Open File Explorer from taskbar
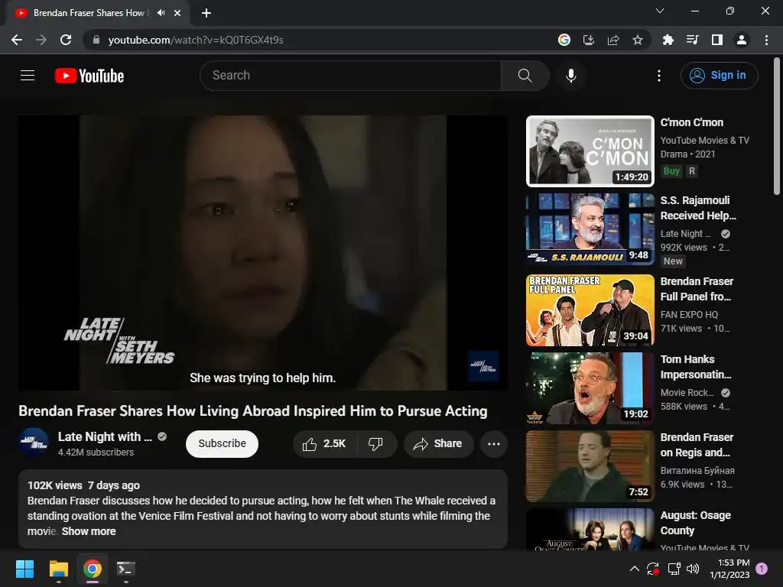783x587 pixels. click(x=58, y=569)
